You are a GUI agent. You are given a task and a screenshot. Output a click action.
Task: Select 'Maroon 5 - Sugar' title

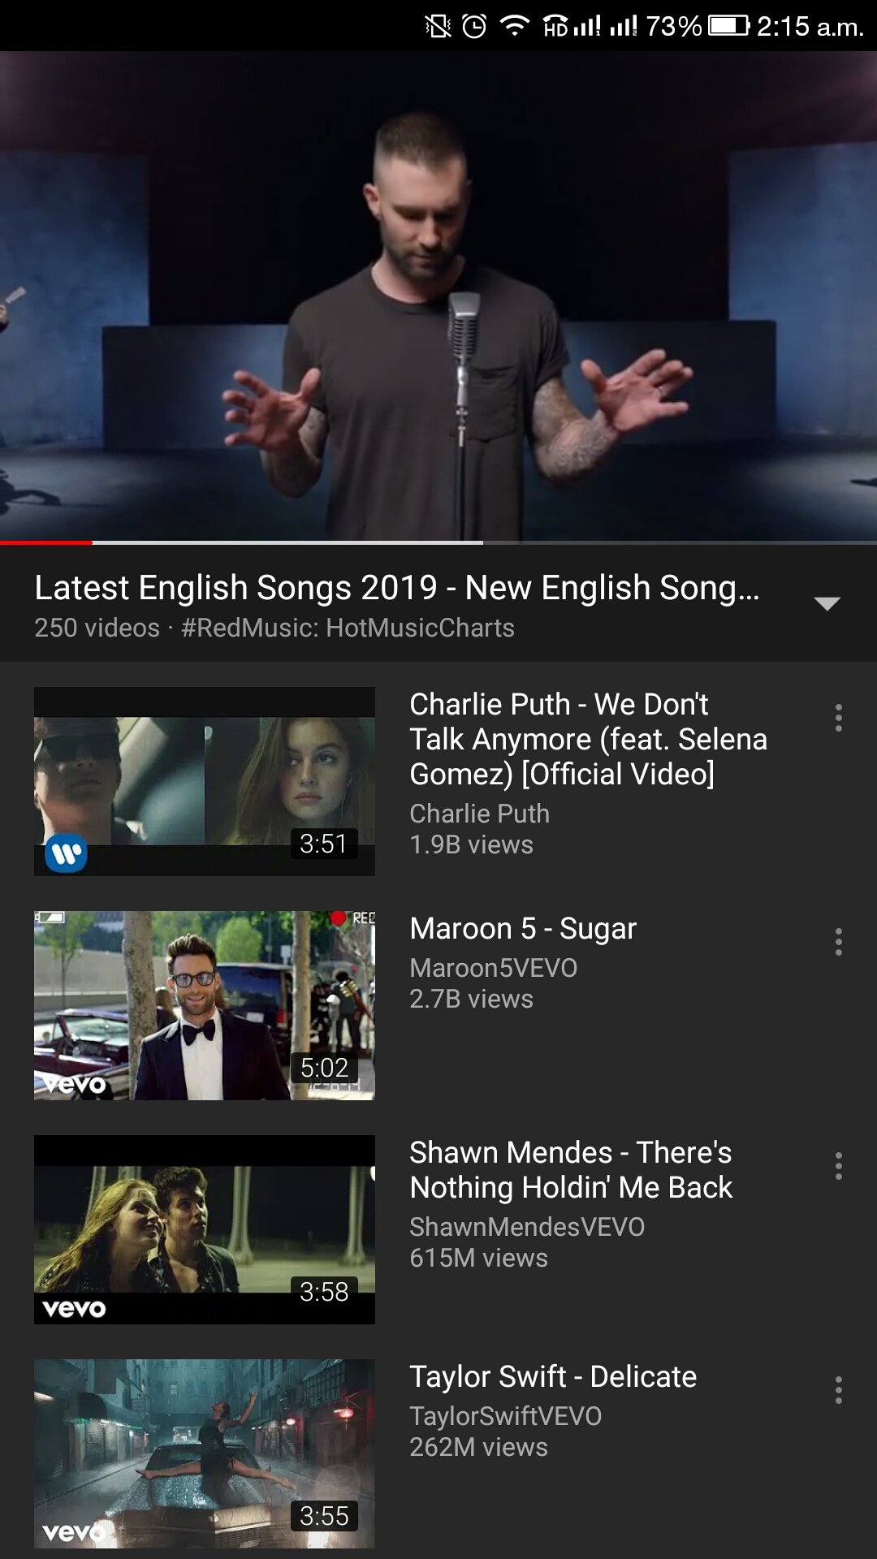tap(523, 929)
